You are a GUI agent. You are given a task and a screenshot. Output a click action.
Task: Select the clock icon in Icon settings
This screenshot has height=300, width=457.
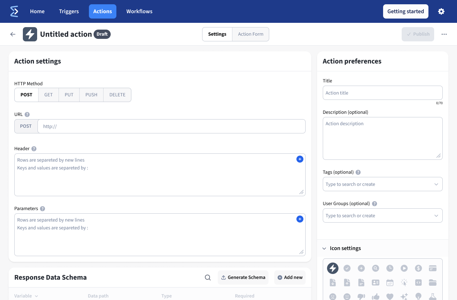pyautogui.click(x=390, y=268)
